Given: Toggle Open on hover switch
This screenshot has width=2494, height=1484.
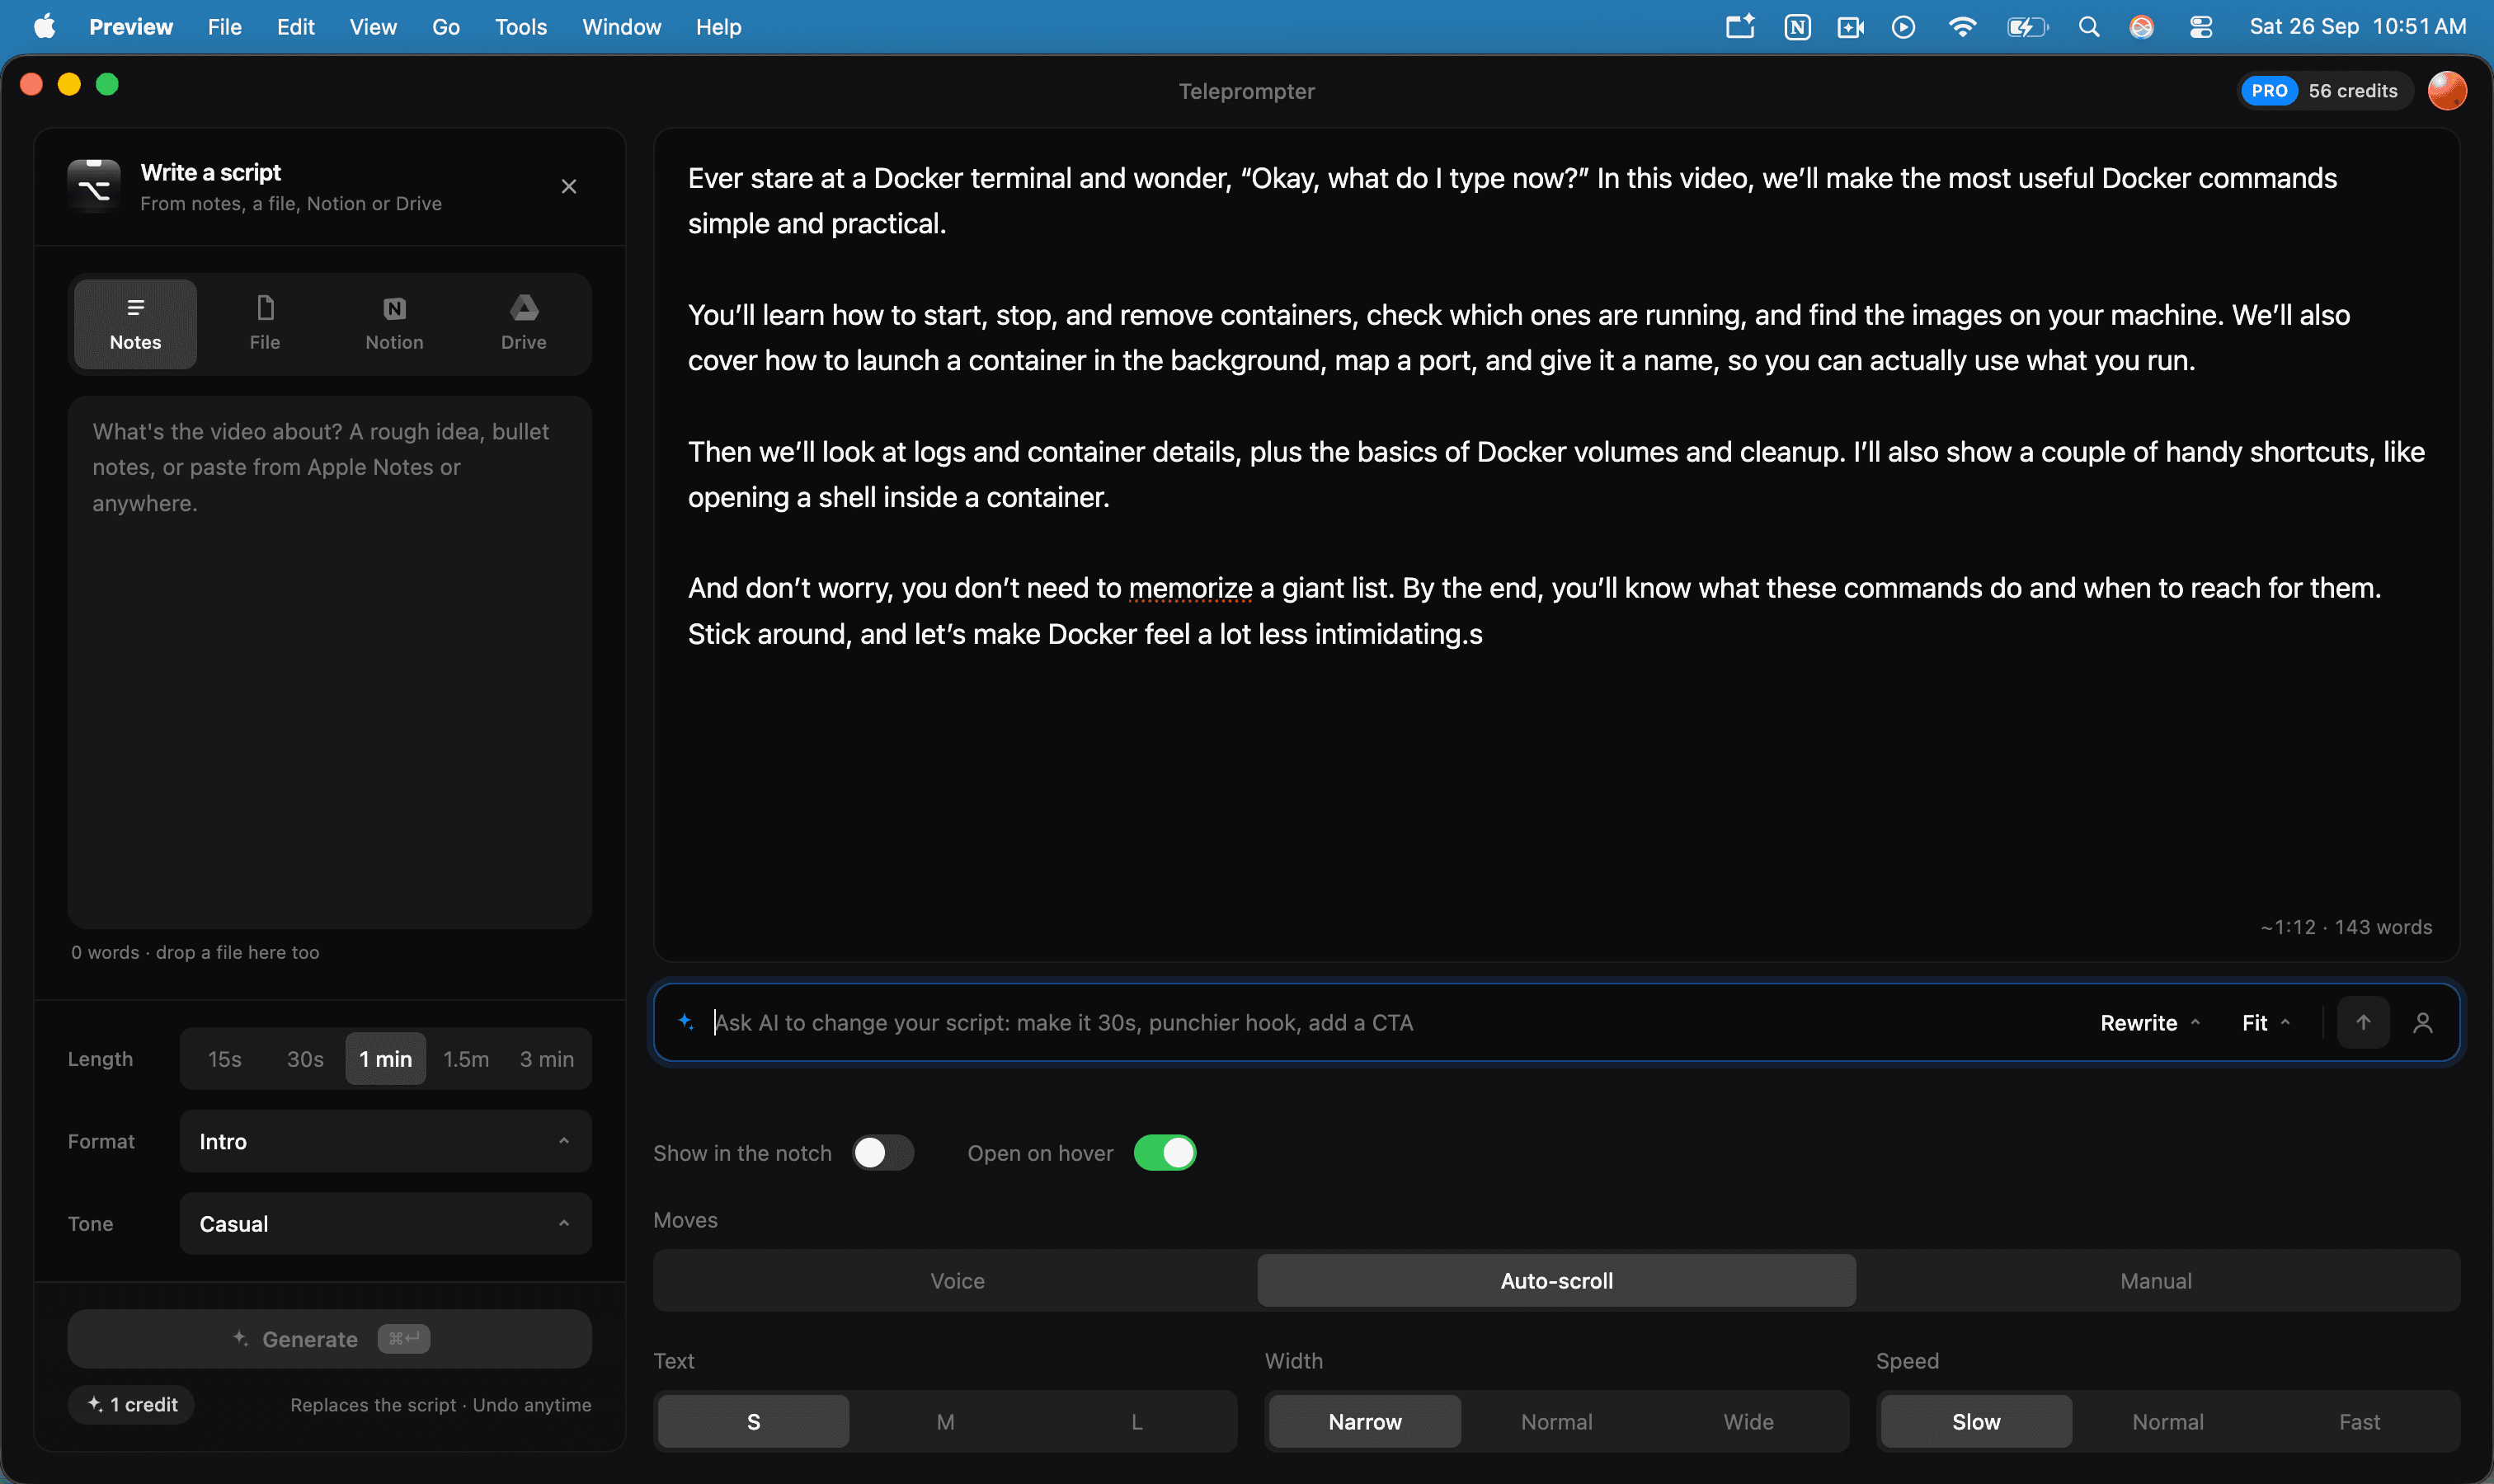Looking at the screenshot, I should coord(1165,1153).
